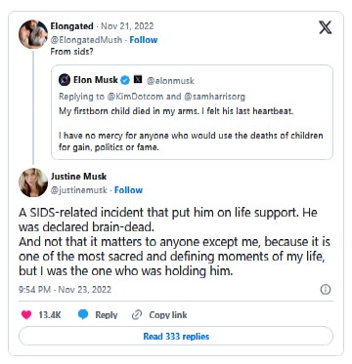Click the Reply text label

[107, 315]
